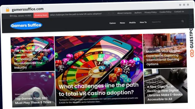
Task: Go to the Contact Us page
Action: coord(179,12)
